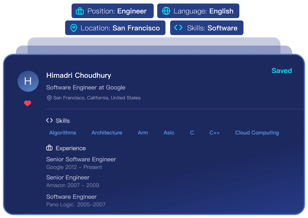
Task: Open the Position: Engineer filter
Action: (113, 11)
